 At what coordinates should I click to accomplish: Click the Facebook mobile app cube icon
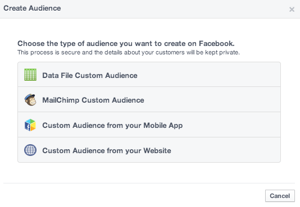click(x=30, y=125)
